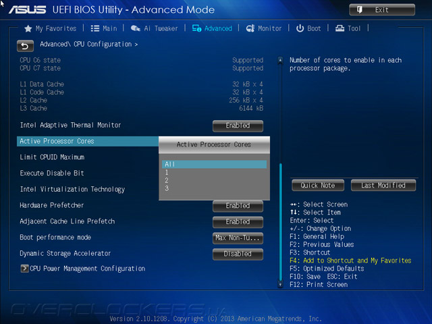The width and height of the screenshot is (432, 324).
Task: Open Boot performance mode dropdown
Action: pyautogui.click(x=238, y=238)
